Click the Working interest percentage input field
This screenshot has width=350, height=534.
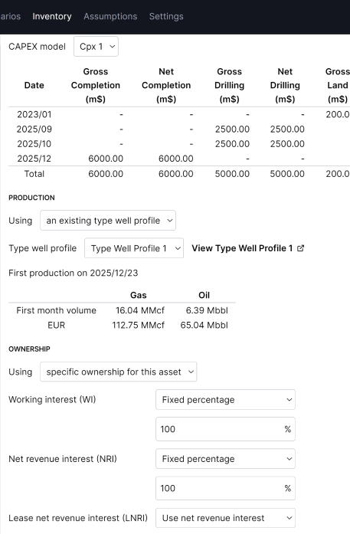coord(225,429)
